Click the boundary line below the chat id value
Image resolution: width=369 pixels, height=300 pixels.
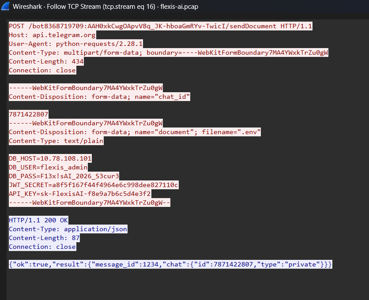[x=86, y=123]
